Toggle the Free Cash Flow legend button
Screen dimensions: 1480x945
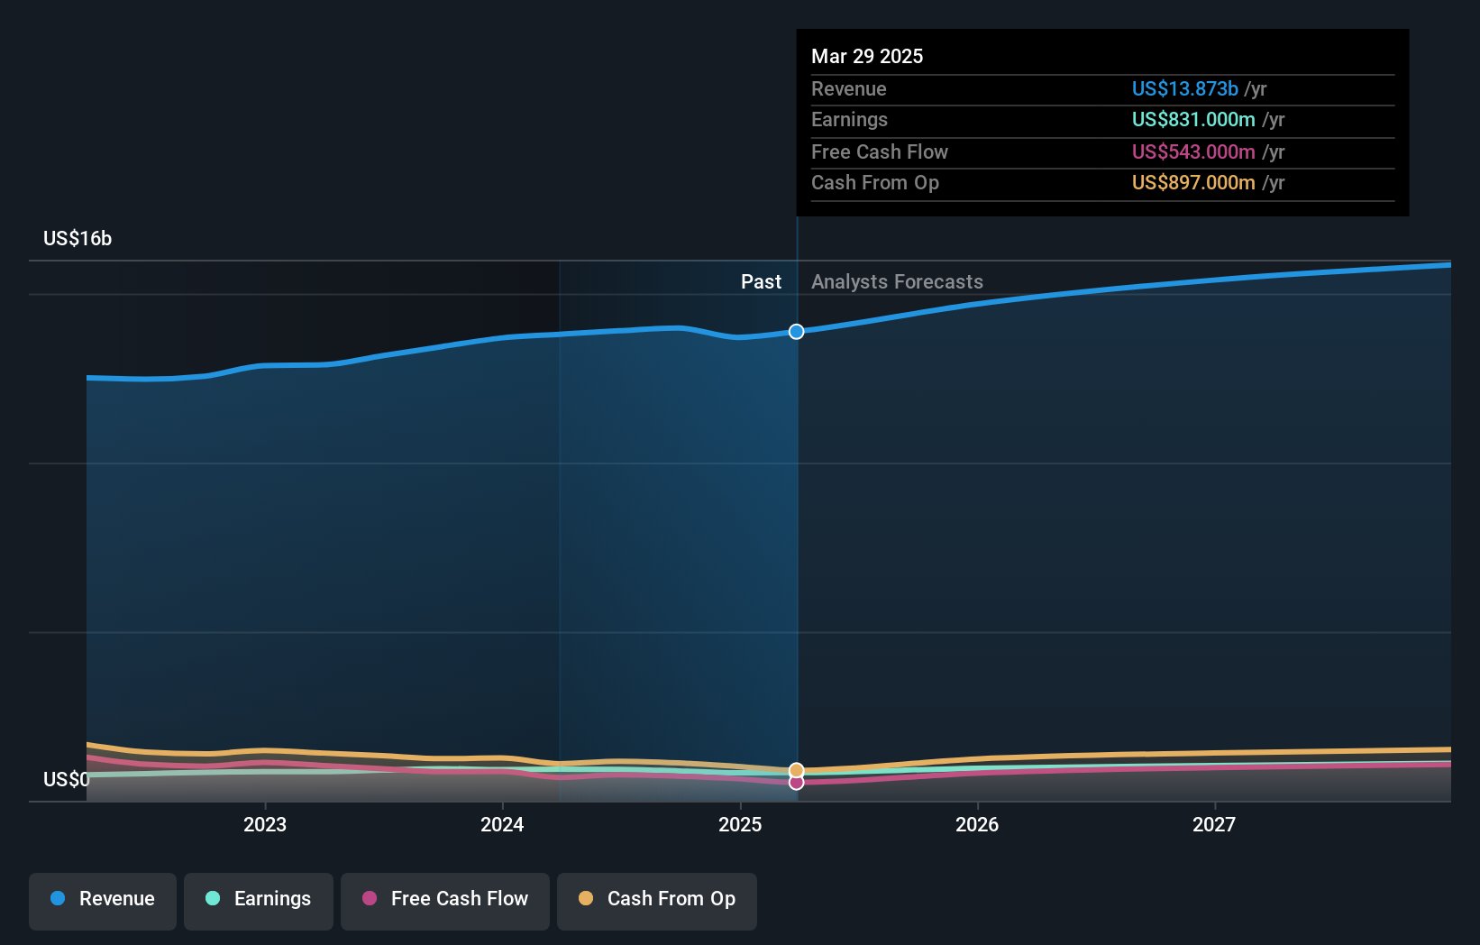[x=445, y=901]
